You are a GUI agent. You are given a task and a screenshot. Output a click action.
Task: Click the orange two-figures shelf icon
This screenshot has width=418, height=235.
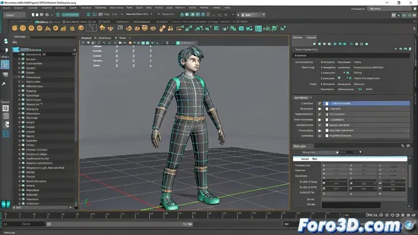170,28
